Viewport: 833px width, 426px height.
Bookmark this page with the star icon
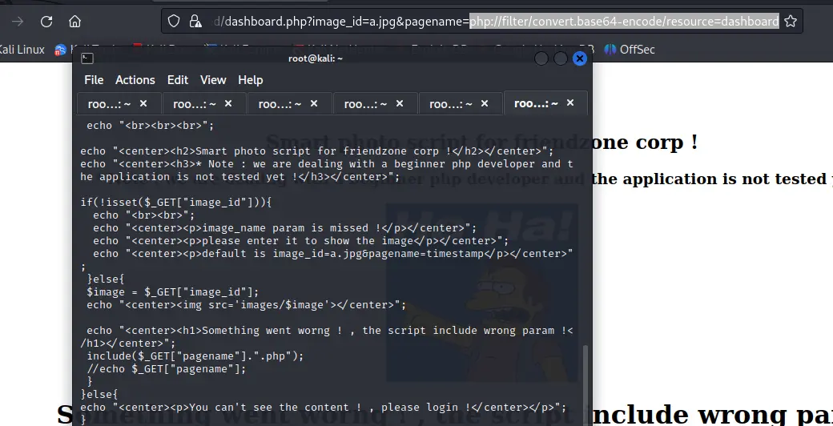pos(791,22)
